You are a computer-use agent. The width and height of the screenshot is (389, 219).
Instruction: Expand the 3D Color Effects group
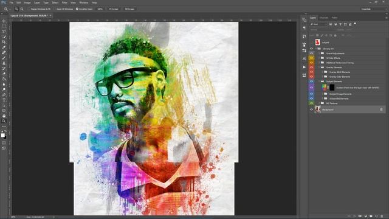coord(319,58)
